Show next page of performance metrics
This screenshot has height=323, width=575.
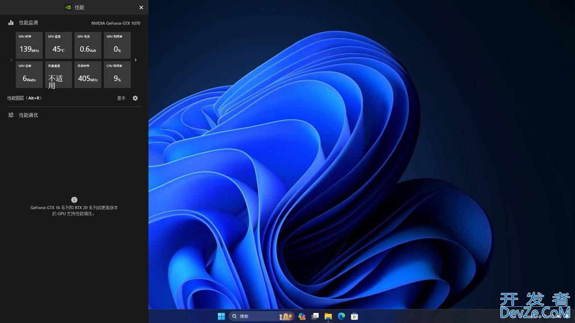pos(136,60)
